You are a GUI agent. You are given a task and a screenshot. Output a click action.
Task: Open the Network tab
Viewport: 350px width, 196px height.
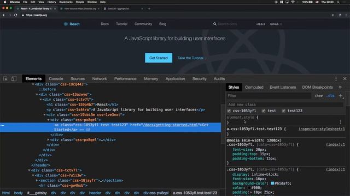[100, 78]
